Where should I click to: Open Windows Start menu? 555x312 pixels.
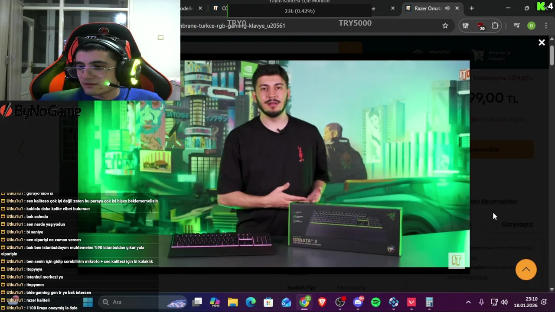pyautogui.click(x=88, y=302)
